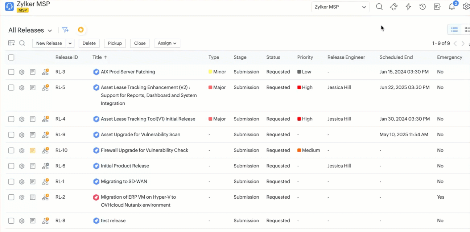Open quick actions lightning bolt icon

[x=408, y=7]
